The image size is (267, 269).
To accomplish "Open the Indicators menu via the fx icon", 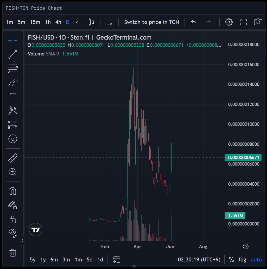I will coord(110,22).
